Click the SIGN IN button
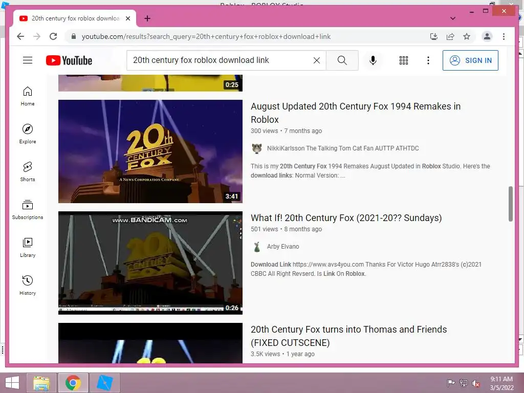This screenshot has width=524, height=393. pyautogui.click(x=470, y=60)
